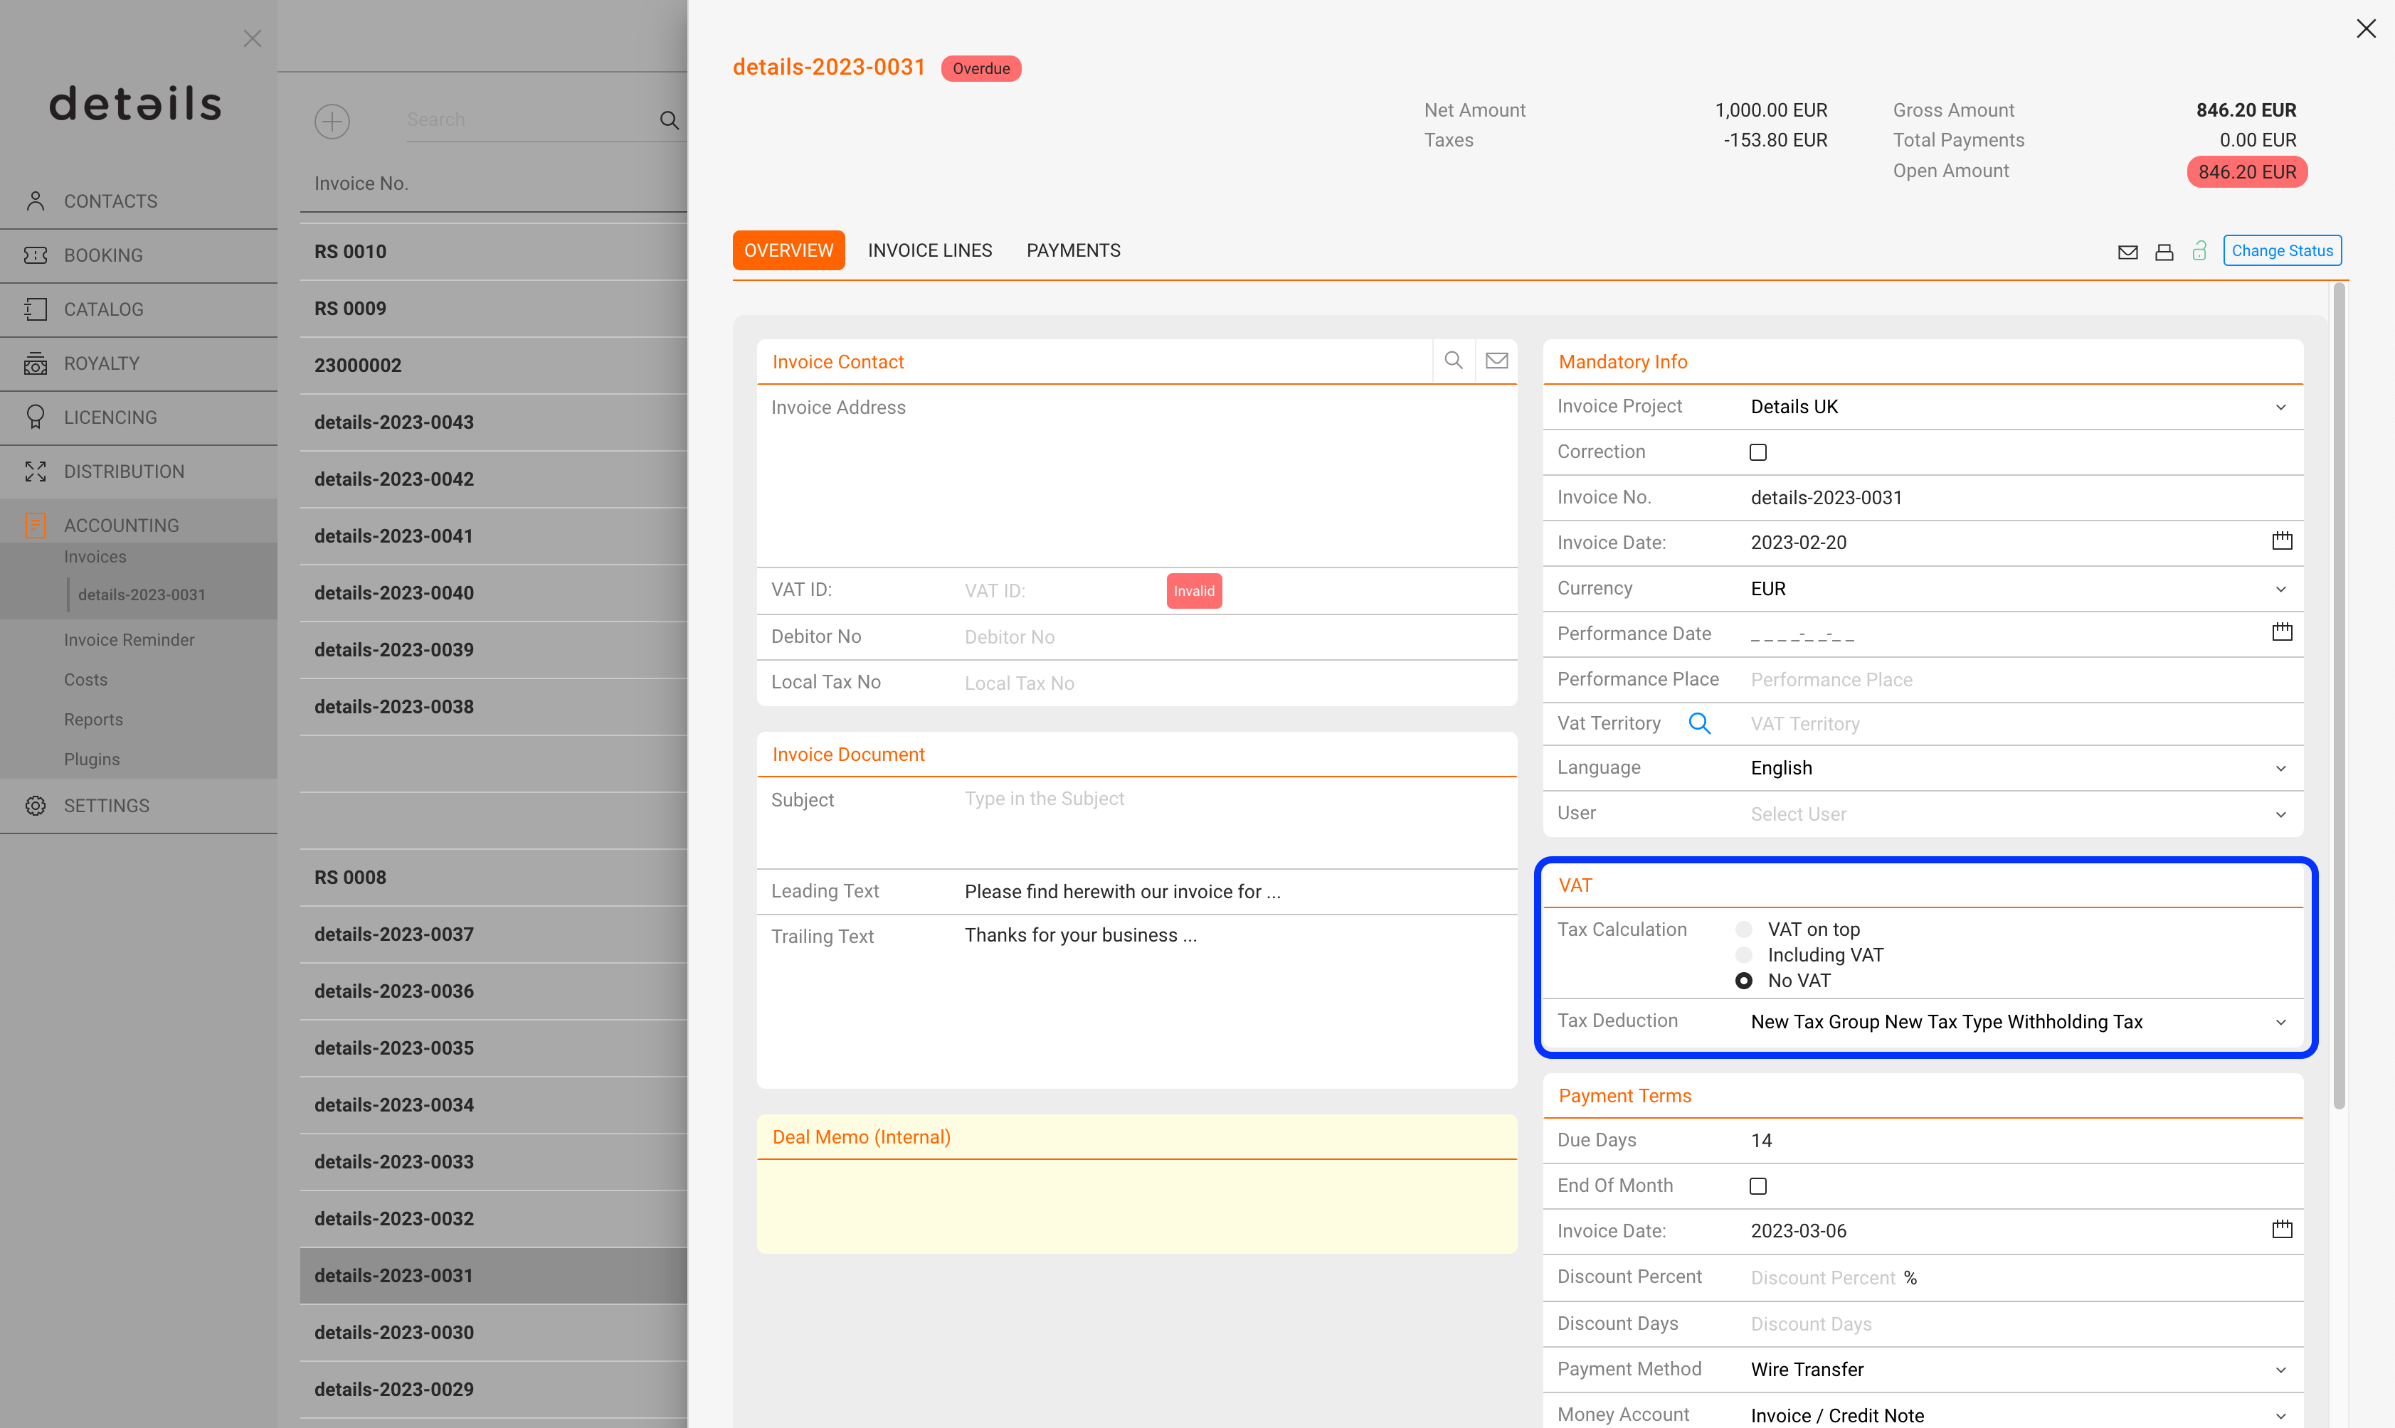Open Invoice Reminder in the sidebar
This screenshot has height=1428, width=2395.
click(129, 640)
